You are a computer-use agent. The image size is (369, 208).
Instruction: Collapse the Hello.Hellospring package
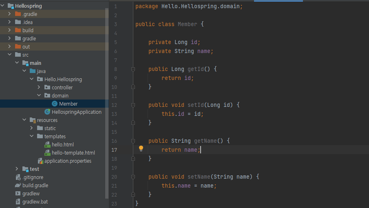pos(31,79)
